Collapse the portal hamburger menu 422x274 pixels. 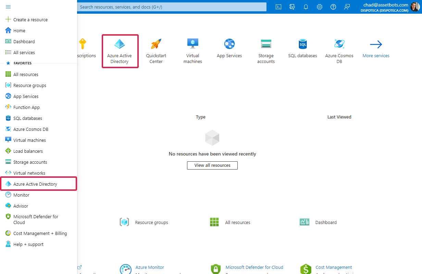pyautogui.click(x=8, y=7)
